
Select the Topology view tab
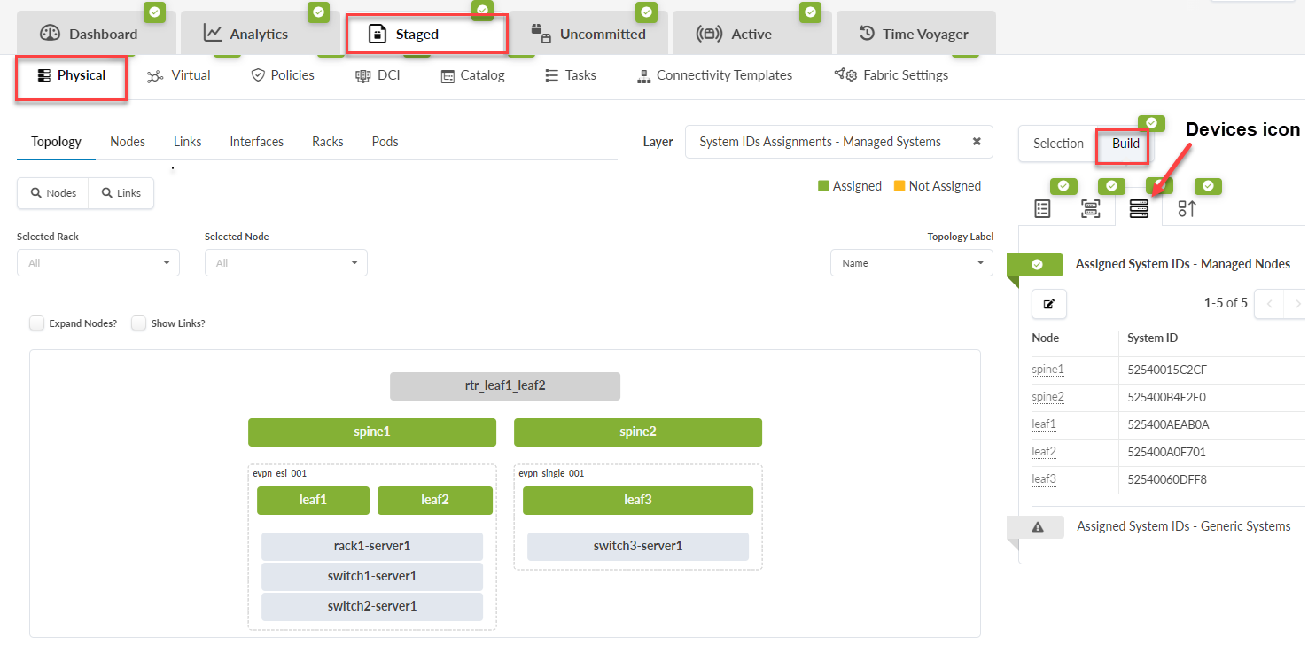pyautogui.click(x=56, y=142)
